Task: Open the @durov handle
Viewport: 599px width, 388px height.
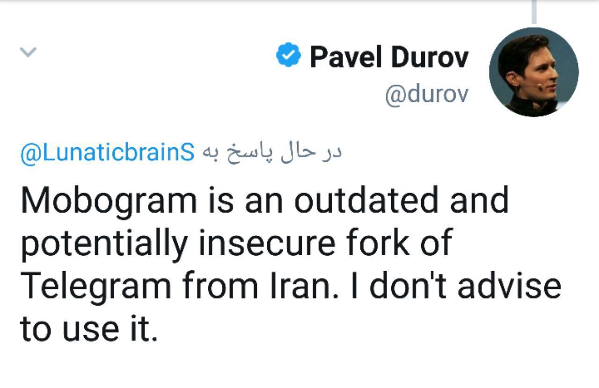Action: coord(426,94)
